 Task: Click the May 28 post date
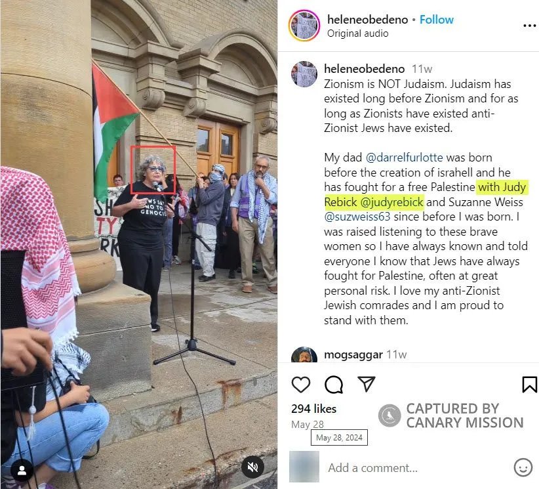(308, 425)
